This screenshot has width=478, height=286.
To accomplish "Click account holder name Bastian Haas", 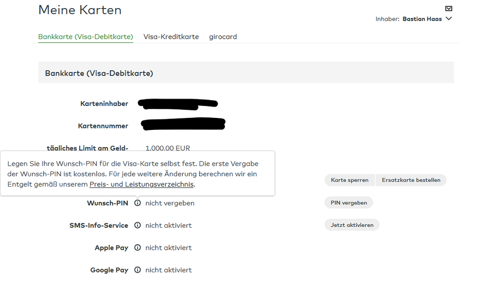I will (x=422, y=19).
